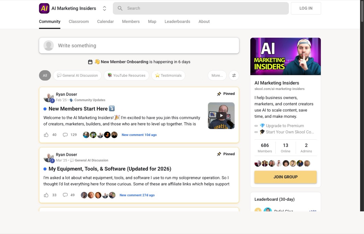Click the 2 Admins count

[306, 148]
